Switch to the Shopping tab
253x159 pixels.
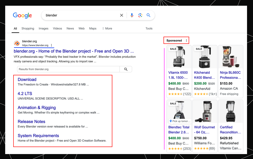(x=28, y=29)
